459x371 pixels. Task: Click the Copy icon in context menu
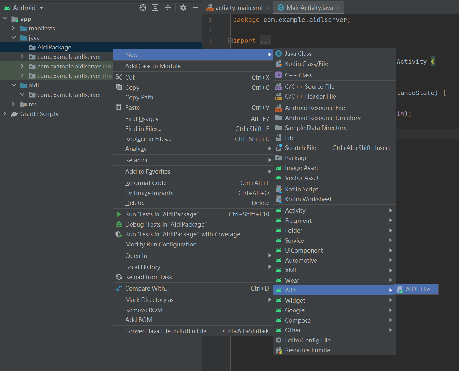coord(119,87)
